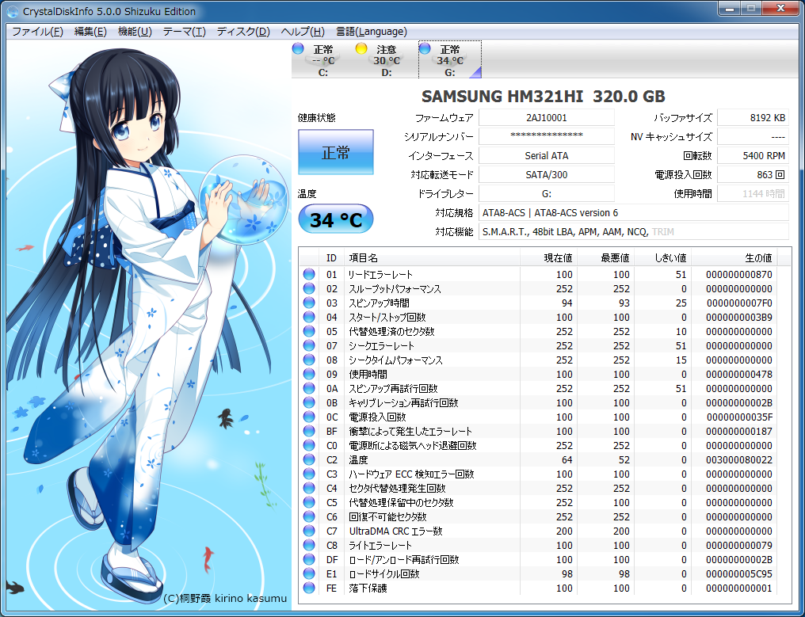This screenshot has height=617, width=805.
Task: Click status orb for C3 ハードウェア ECC row
Action: (x=309, y=474)
